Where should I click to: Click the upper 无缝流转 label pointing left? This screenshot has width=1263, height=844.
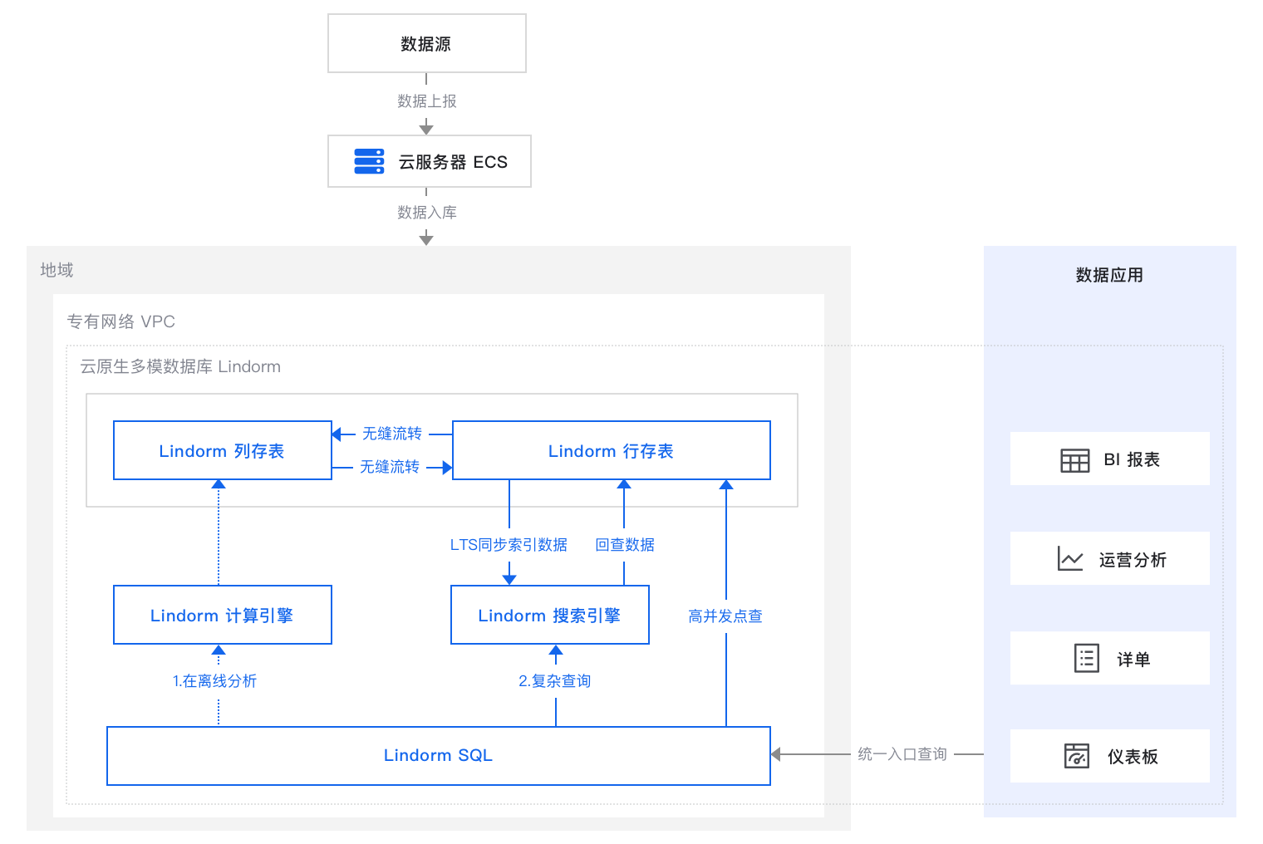tap(392, 434)
